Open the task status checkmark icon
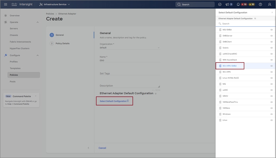The width and height of the screenshot is (276, 158). click(220, 4)
